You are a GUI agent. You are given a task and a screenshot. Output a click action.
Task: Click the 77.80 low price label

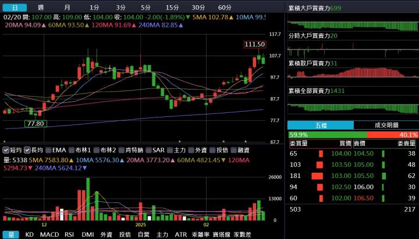coord(35,124)
